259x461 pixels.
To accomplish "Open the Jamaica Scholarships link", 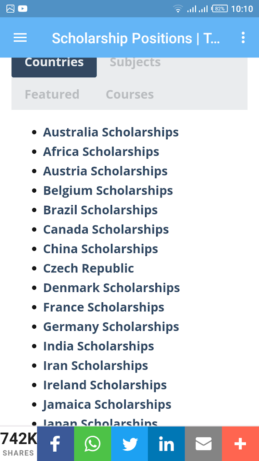I will (107, 405).
